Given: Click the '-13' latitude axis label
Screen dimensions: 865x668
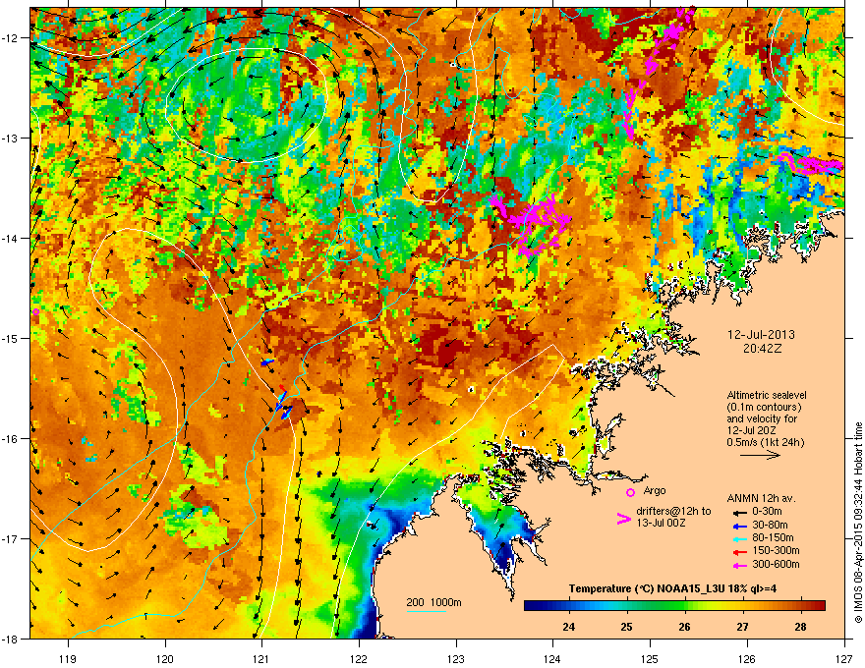Looking at the screenshot, I should pos(11,138).
